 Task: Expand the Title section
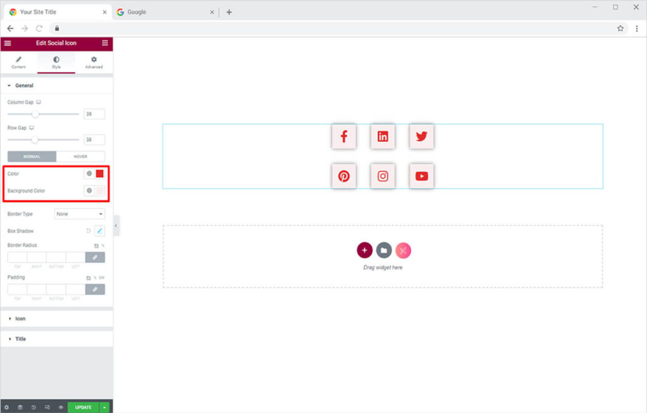coord(20,339)
